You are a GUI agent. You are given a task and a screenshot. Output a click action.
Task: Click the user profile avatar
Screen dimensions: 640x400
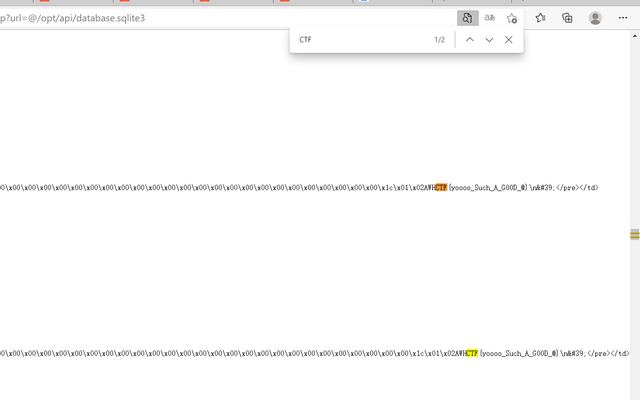(x=595, y=18)
